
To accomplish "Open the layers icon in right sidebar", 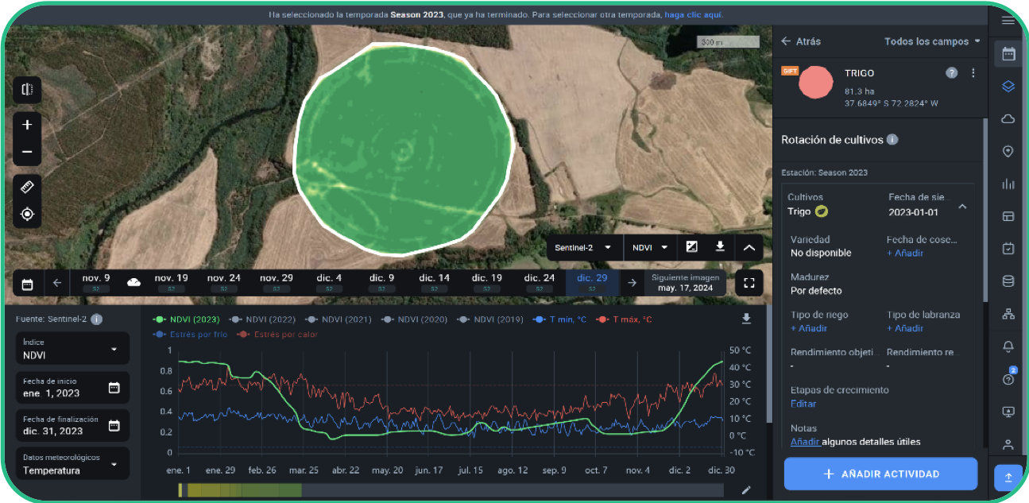I will click(x=1008, y=87).
